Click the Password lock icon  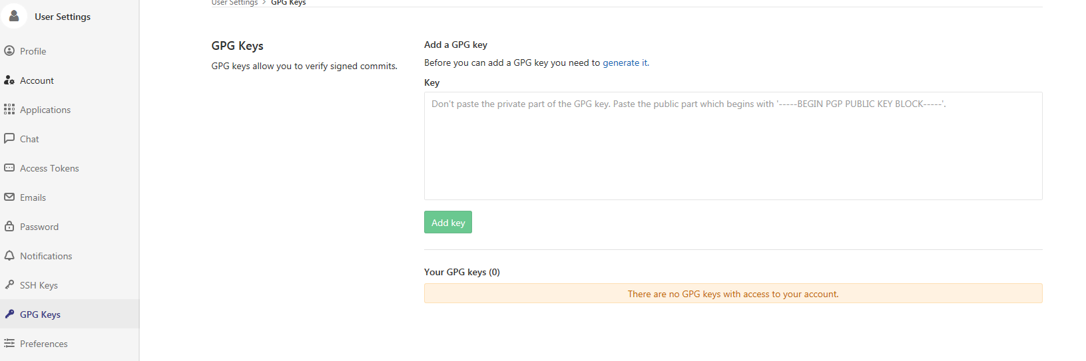tap(9, 226)
